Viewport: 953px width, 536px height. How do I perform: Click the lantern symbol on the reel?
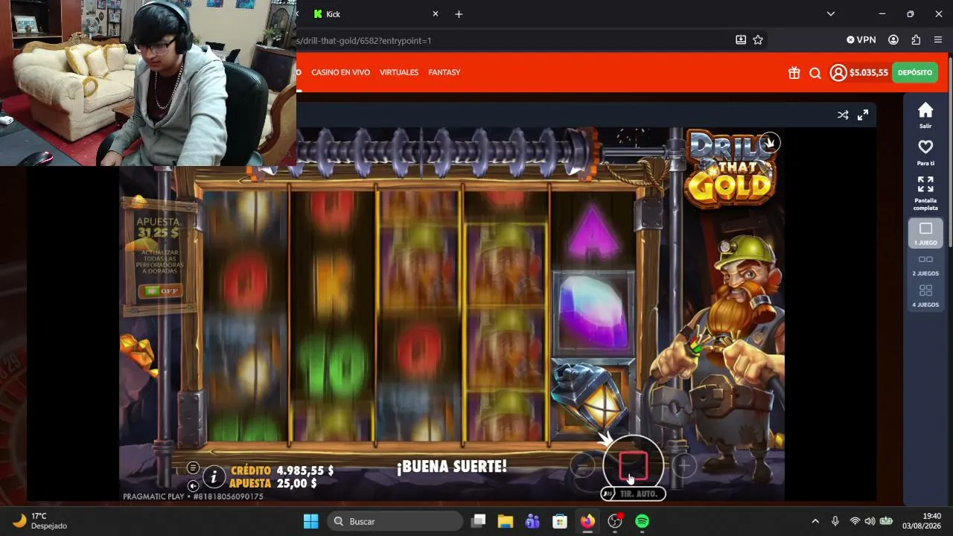[x=593, y=399]
